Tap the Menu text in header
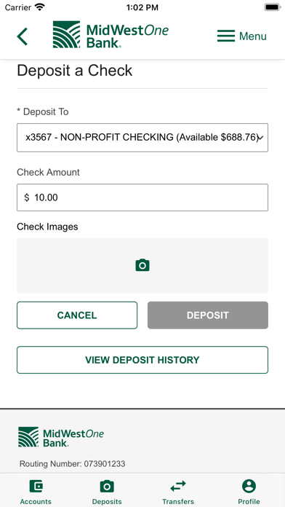This screenshot has height=507, width=285. pyautogui.click(x=253, y=36)
